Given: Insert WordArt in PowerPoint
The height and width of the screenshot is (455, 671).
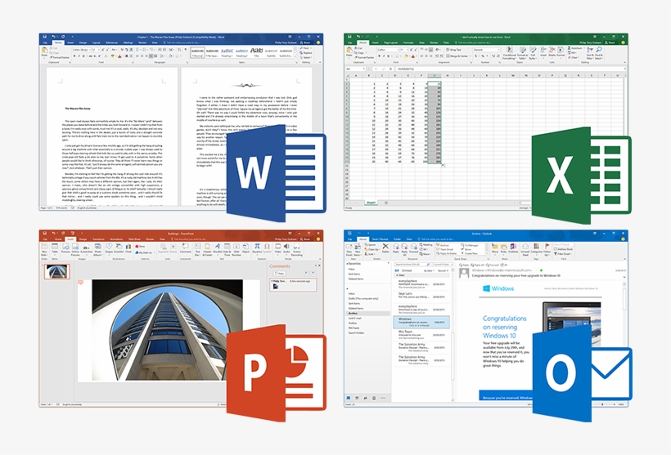Looking at the screenshot, I should coord(218,248).
